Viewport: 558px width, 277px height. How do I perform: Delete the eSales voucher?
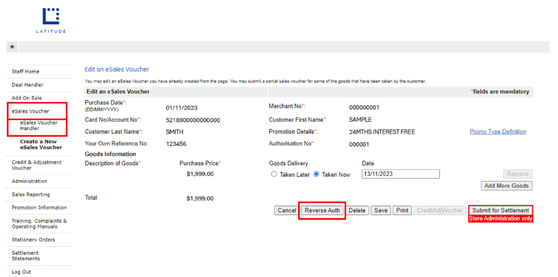tap(357, 211)
